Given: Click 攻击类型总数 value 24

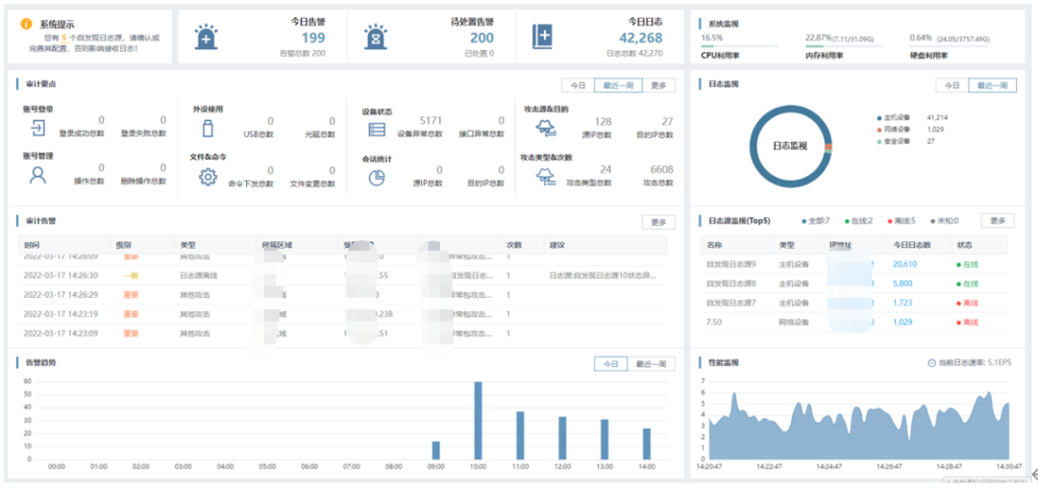Looking at the screenshot, I should coord(605,169).
